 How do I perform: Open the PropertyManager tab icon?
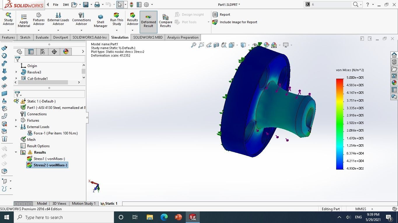click(31, 52)
